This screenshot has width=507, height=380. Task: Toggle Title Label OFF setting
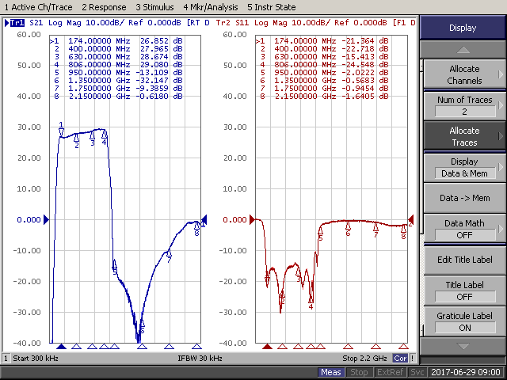pos(464,291)
